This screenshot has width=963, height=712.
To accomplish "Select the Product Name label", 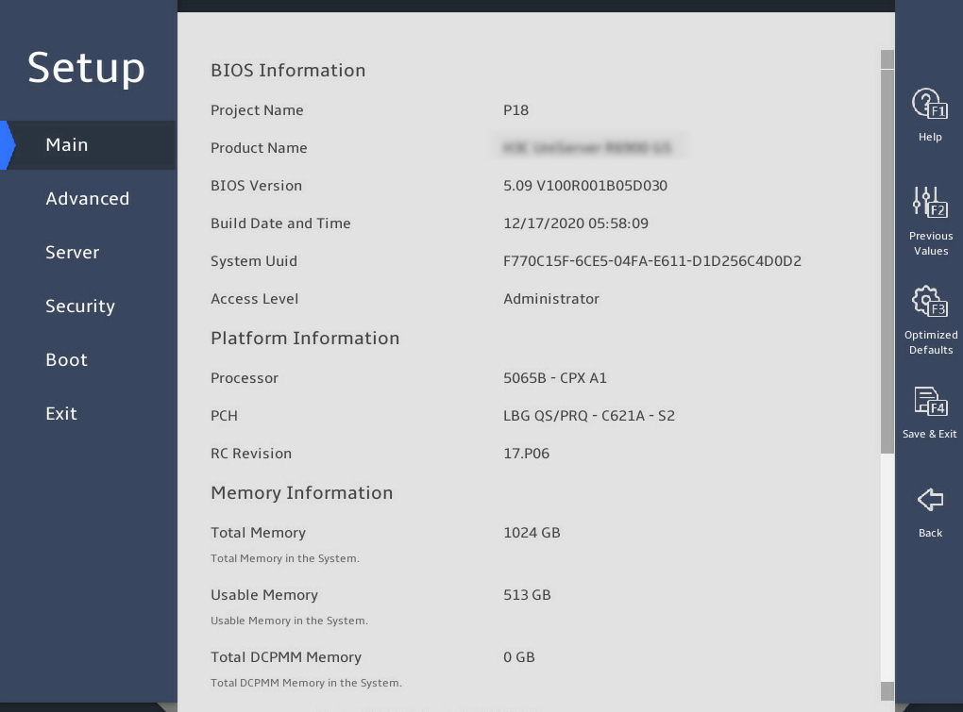I will click(259, 148).
